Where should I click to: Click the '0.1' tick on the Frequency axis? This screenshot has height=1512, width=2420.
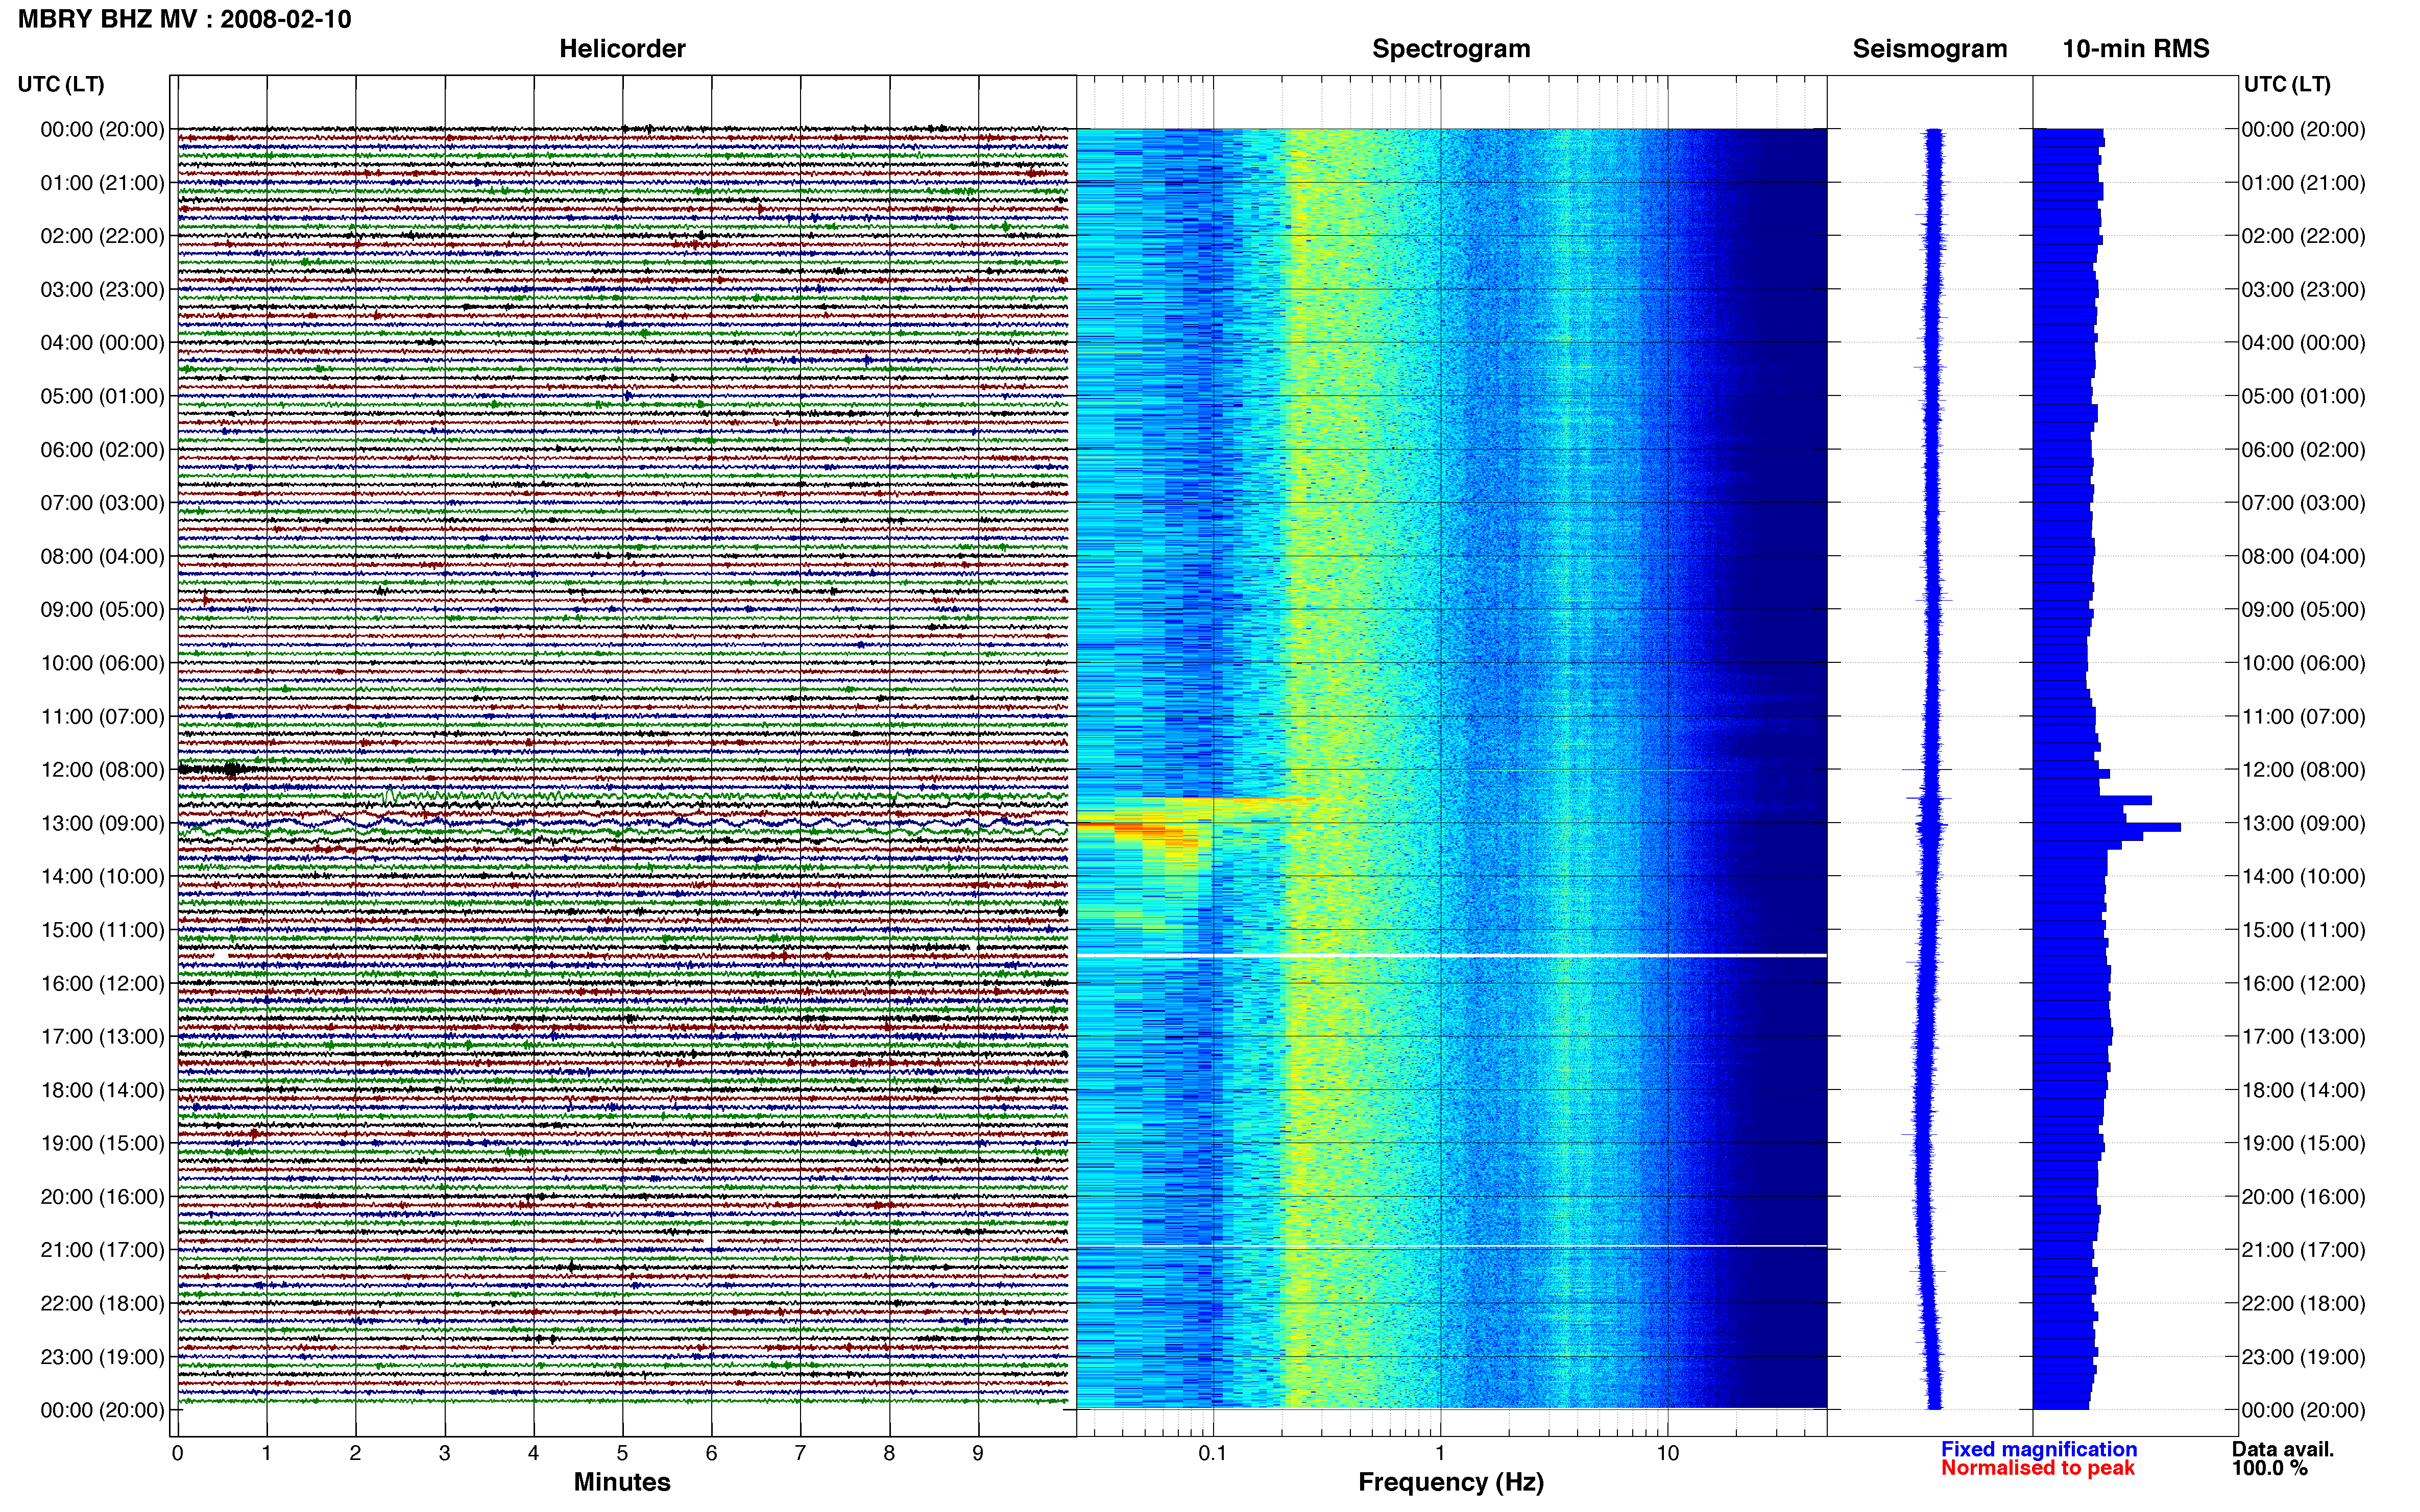(1213, 1454)
